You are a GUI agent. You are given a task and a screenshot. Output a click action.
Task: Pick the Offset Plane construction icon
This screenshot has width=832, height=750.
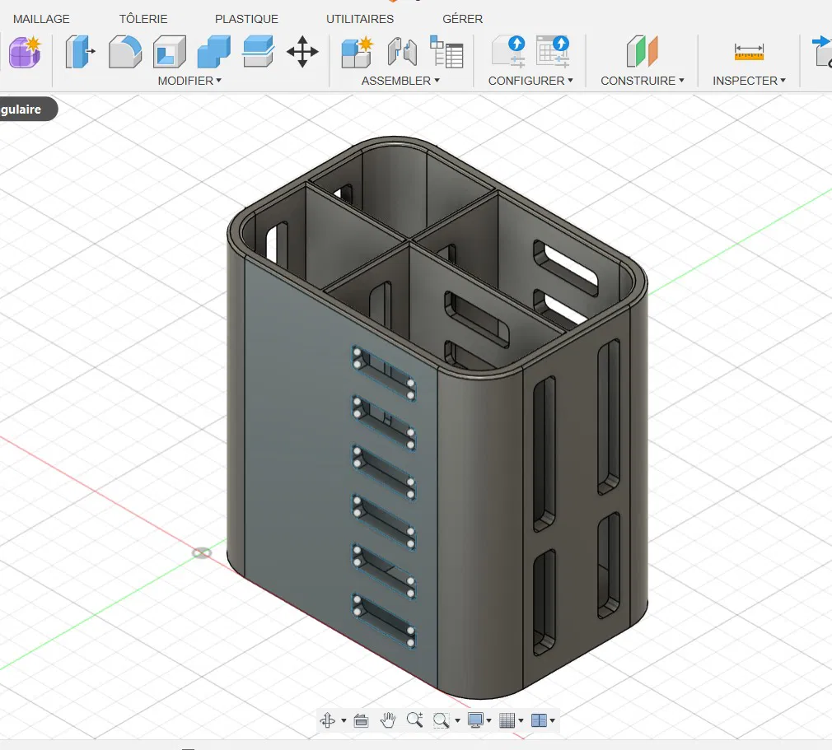[642, 51]
